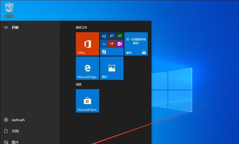Open OneDrive from the Office apps tile

[x=104, y=44]
